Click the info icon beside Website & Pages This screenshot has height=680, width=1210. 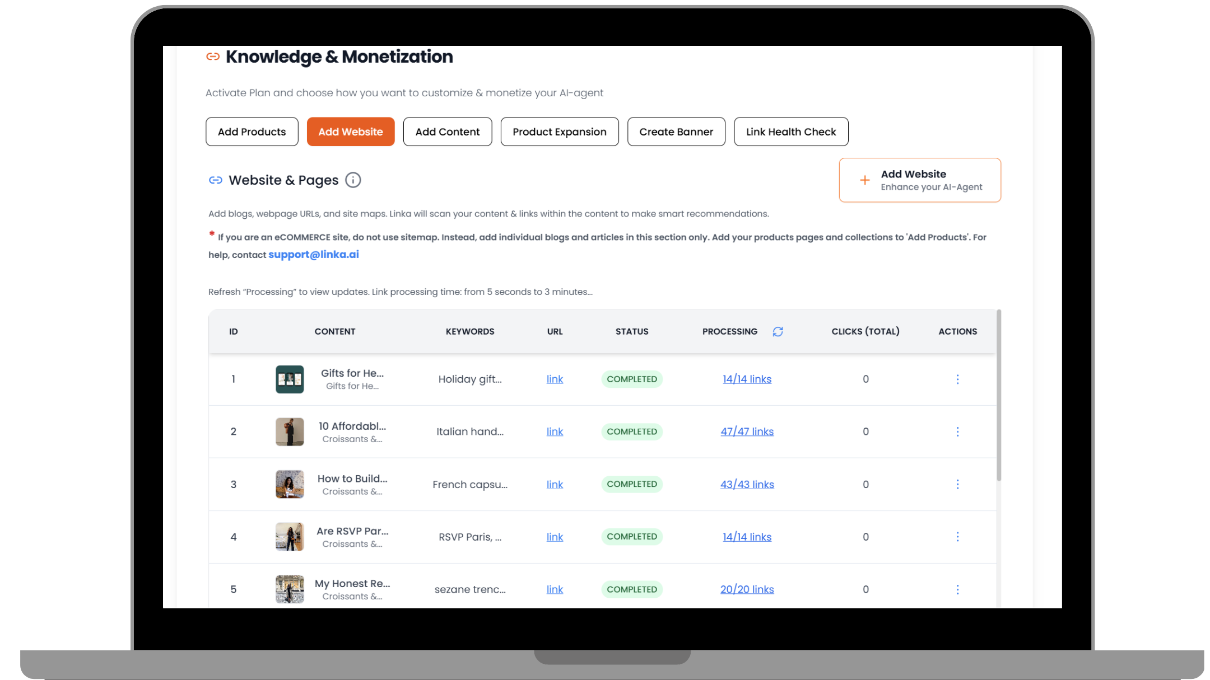353,180
